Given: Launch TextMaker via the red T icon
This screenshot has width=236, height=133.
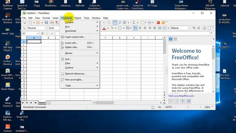Looking at the screenshot, I should tap(158, 23).
